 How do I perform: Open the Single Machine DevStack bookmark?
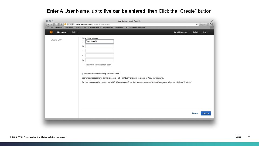click(113, 28)
